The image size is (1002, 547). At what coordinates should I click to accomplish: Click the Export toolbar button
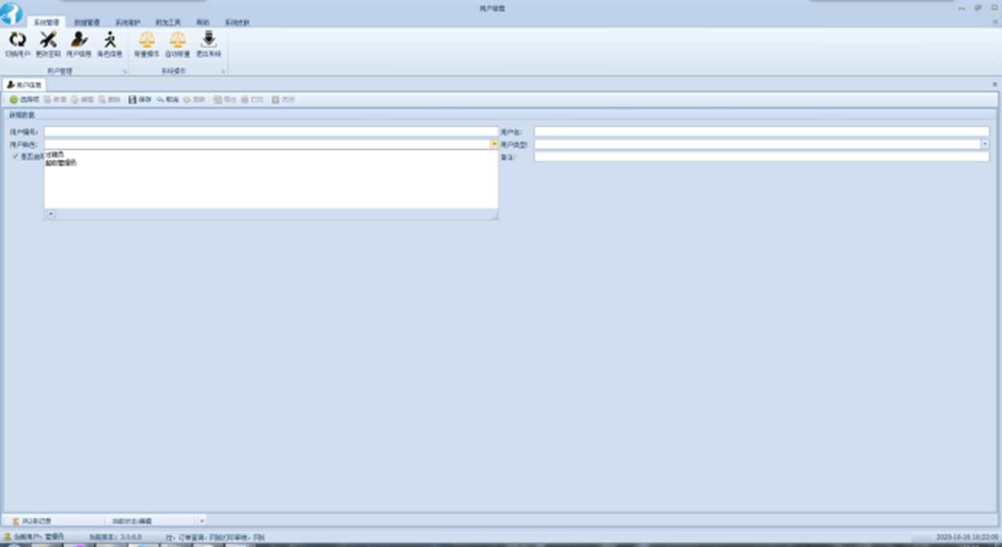[225, 100]
